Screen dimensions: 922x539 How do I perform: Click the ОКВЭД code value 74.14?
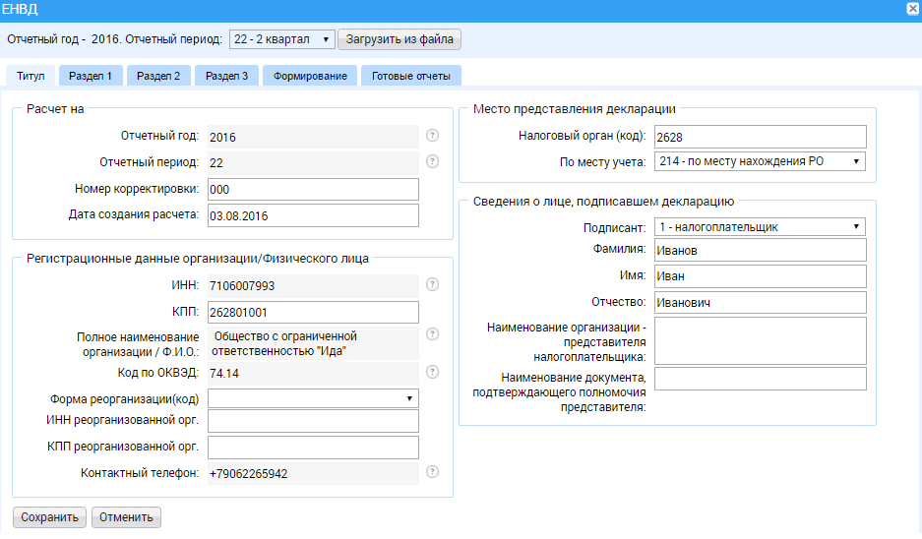pos(224,373)
